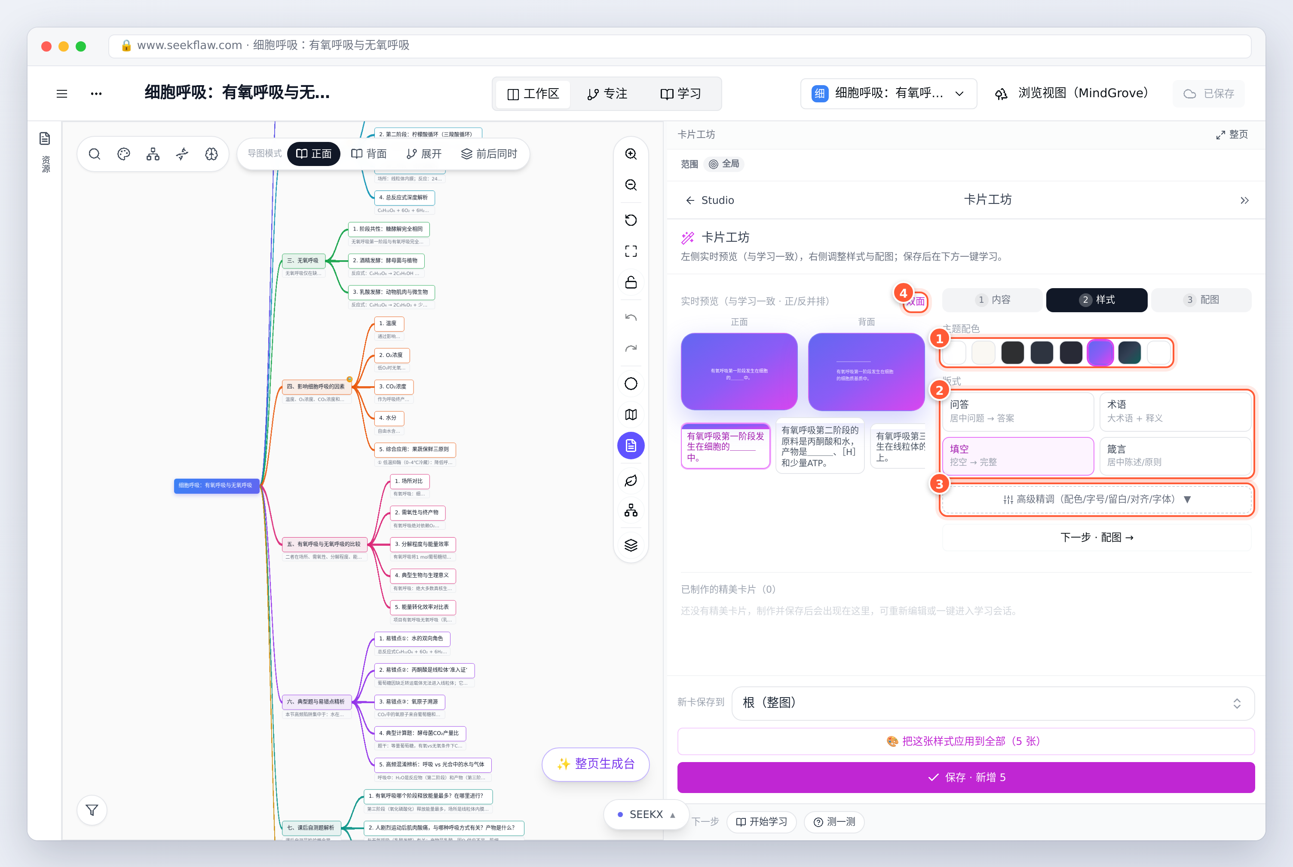Expand 高级精调 advanced settings
The height and width of the screenshot is (867, 1293).
pyautogui.click(x=1097, y=499)
